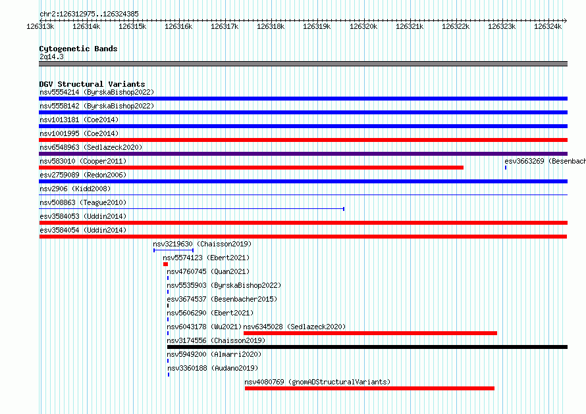Open nsv4080769 (gnomADStructuralVariants) label
The image size is (586, 414).
click(317, 382)
